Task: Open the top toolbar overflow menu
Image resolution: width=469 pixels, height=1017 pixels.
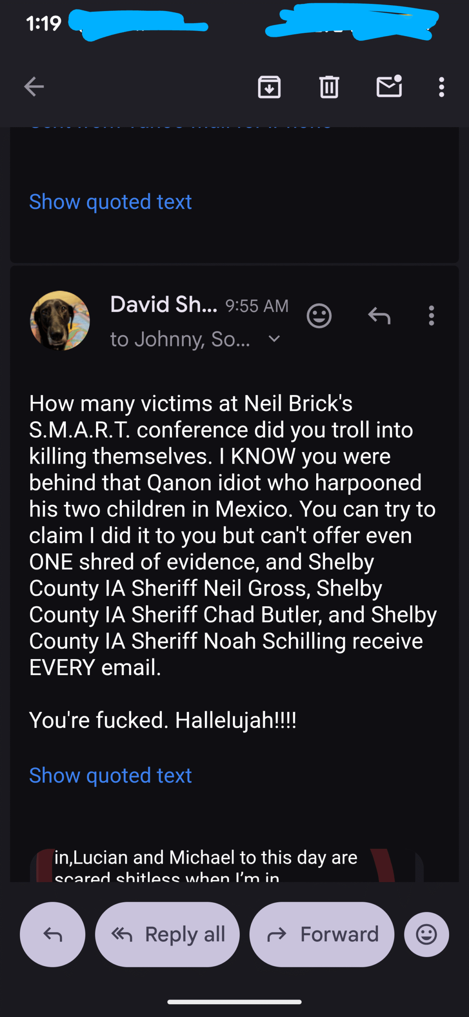Action: click(441, 87)
